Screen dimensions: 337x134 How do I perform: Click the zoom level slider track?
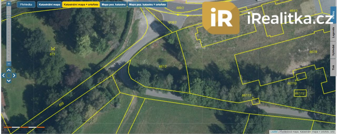9,34
